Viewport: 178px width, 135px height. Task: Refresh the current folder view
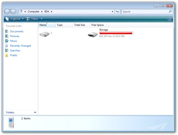[117, 12]
